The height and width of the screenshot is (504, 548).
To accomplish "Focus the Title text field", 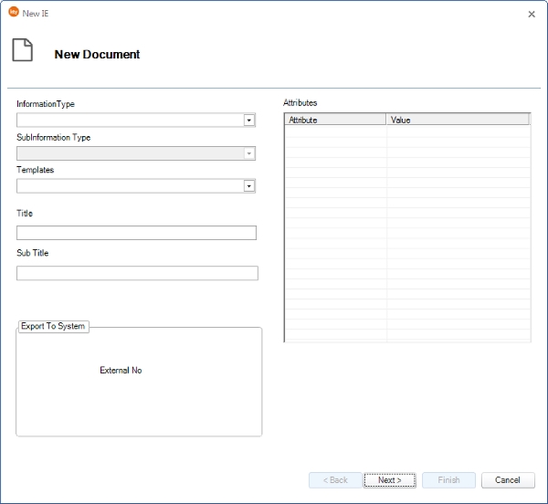I will [136, 233].
